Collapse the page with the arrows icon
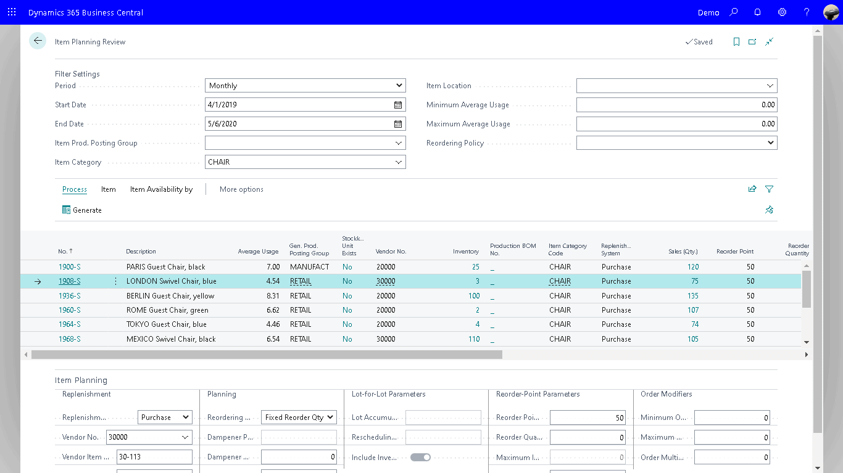 (769, 42)
